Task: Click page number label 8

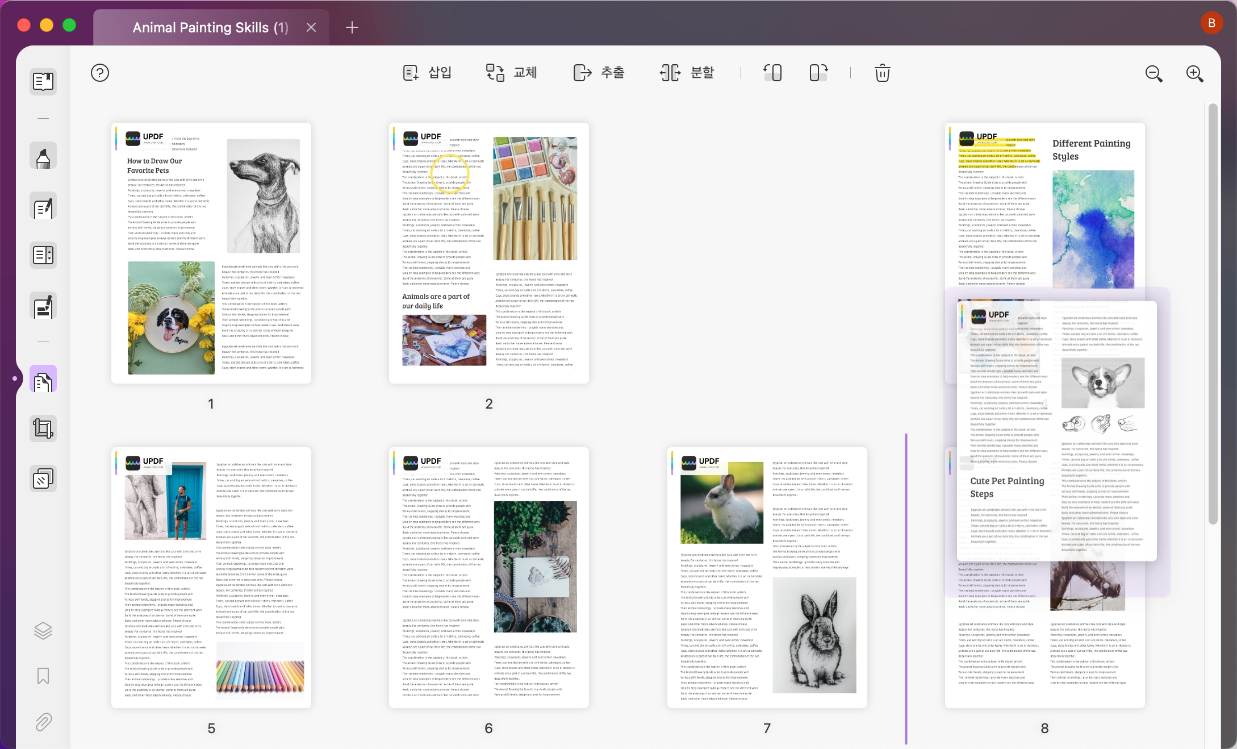Action: pos(1044,728)
